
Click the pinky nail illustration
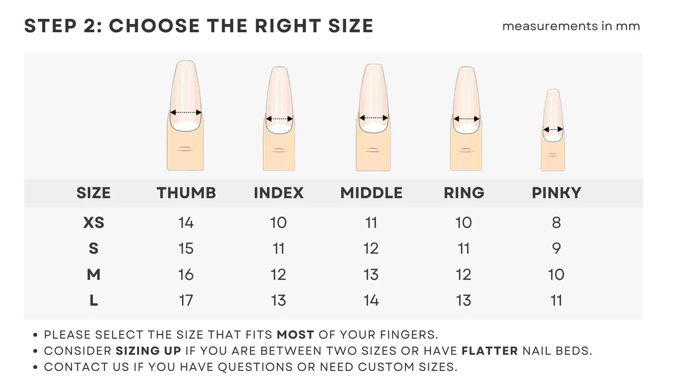[x=553, y=130]
